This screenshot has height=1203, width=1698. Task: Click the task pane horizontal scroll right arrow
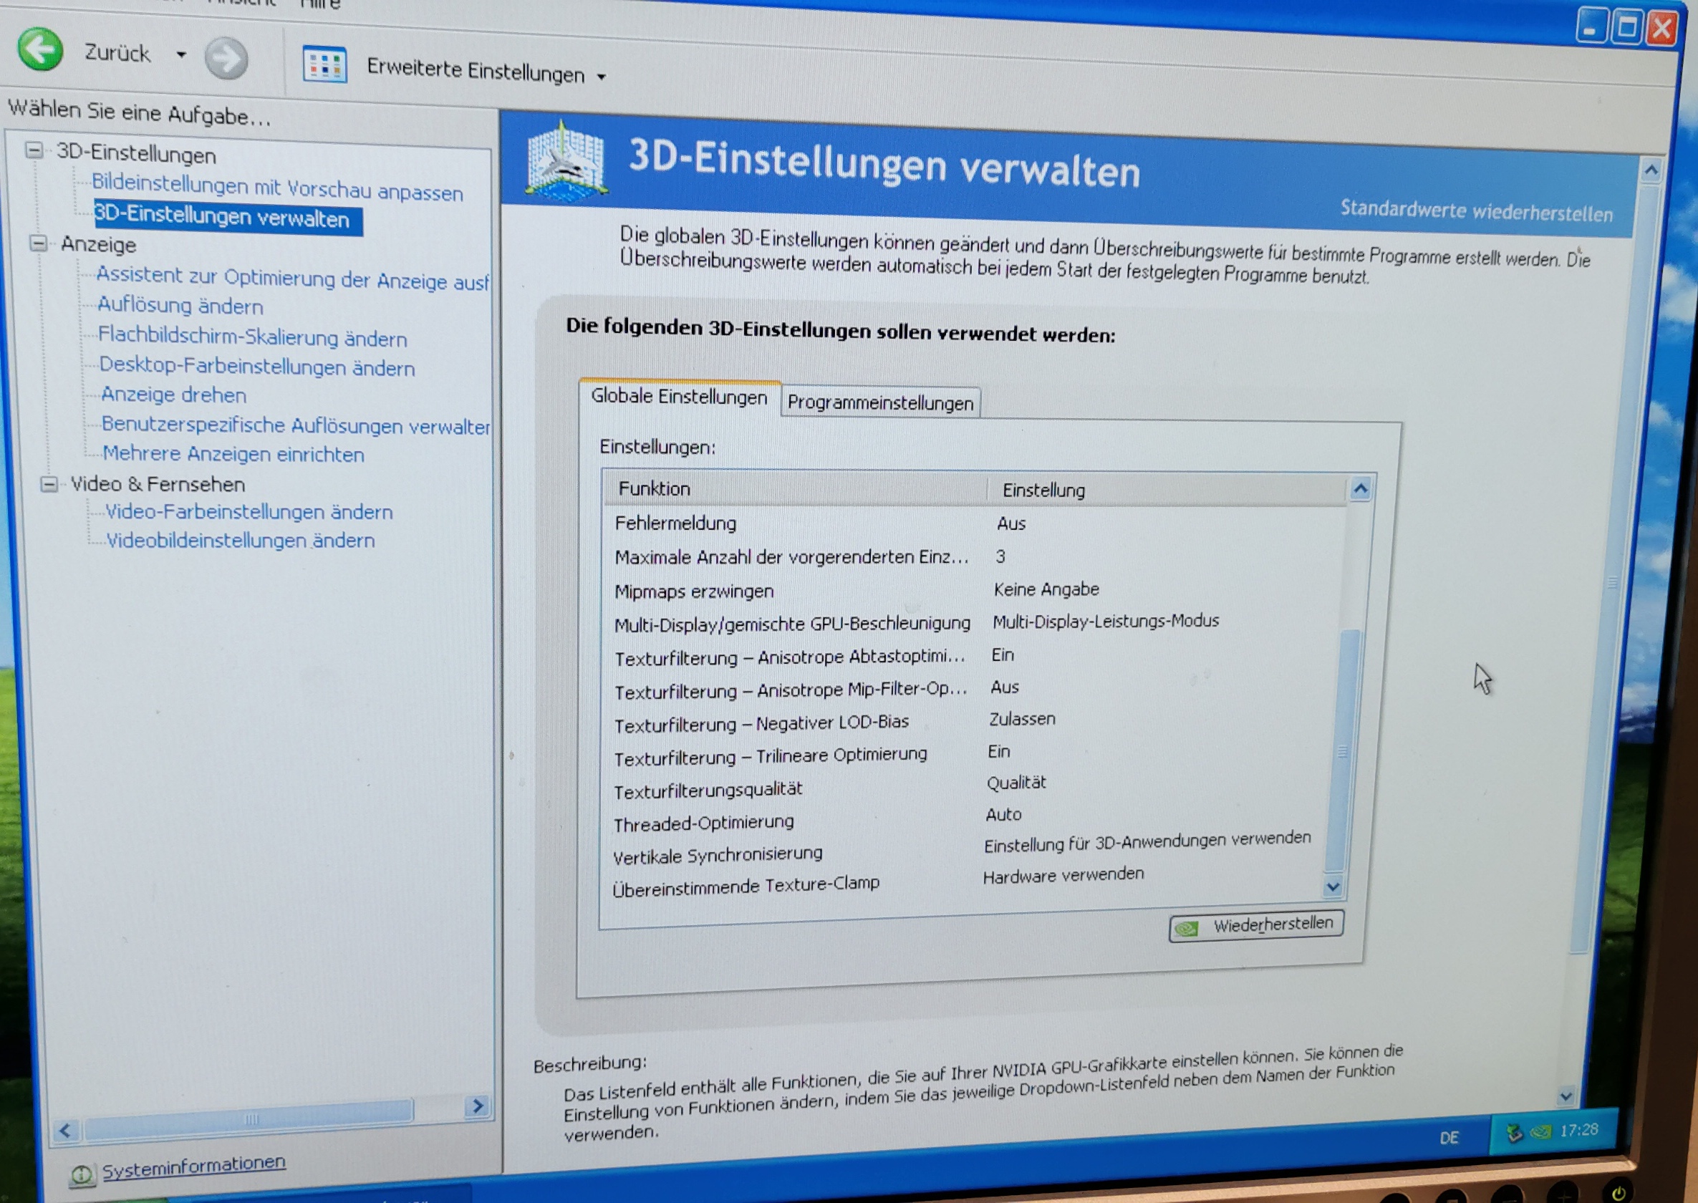click(x=478, y=1106)
